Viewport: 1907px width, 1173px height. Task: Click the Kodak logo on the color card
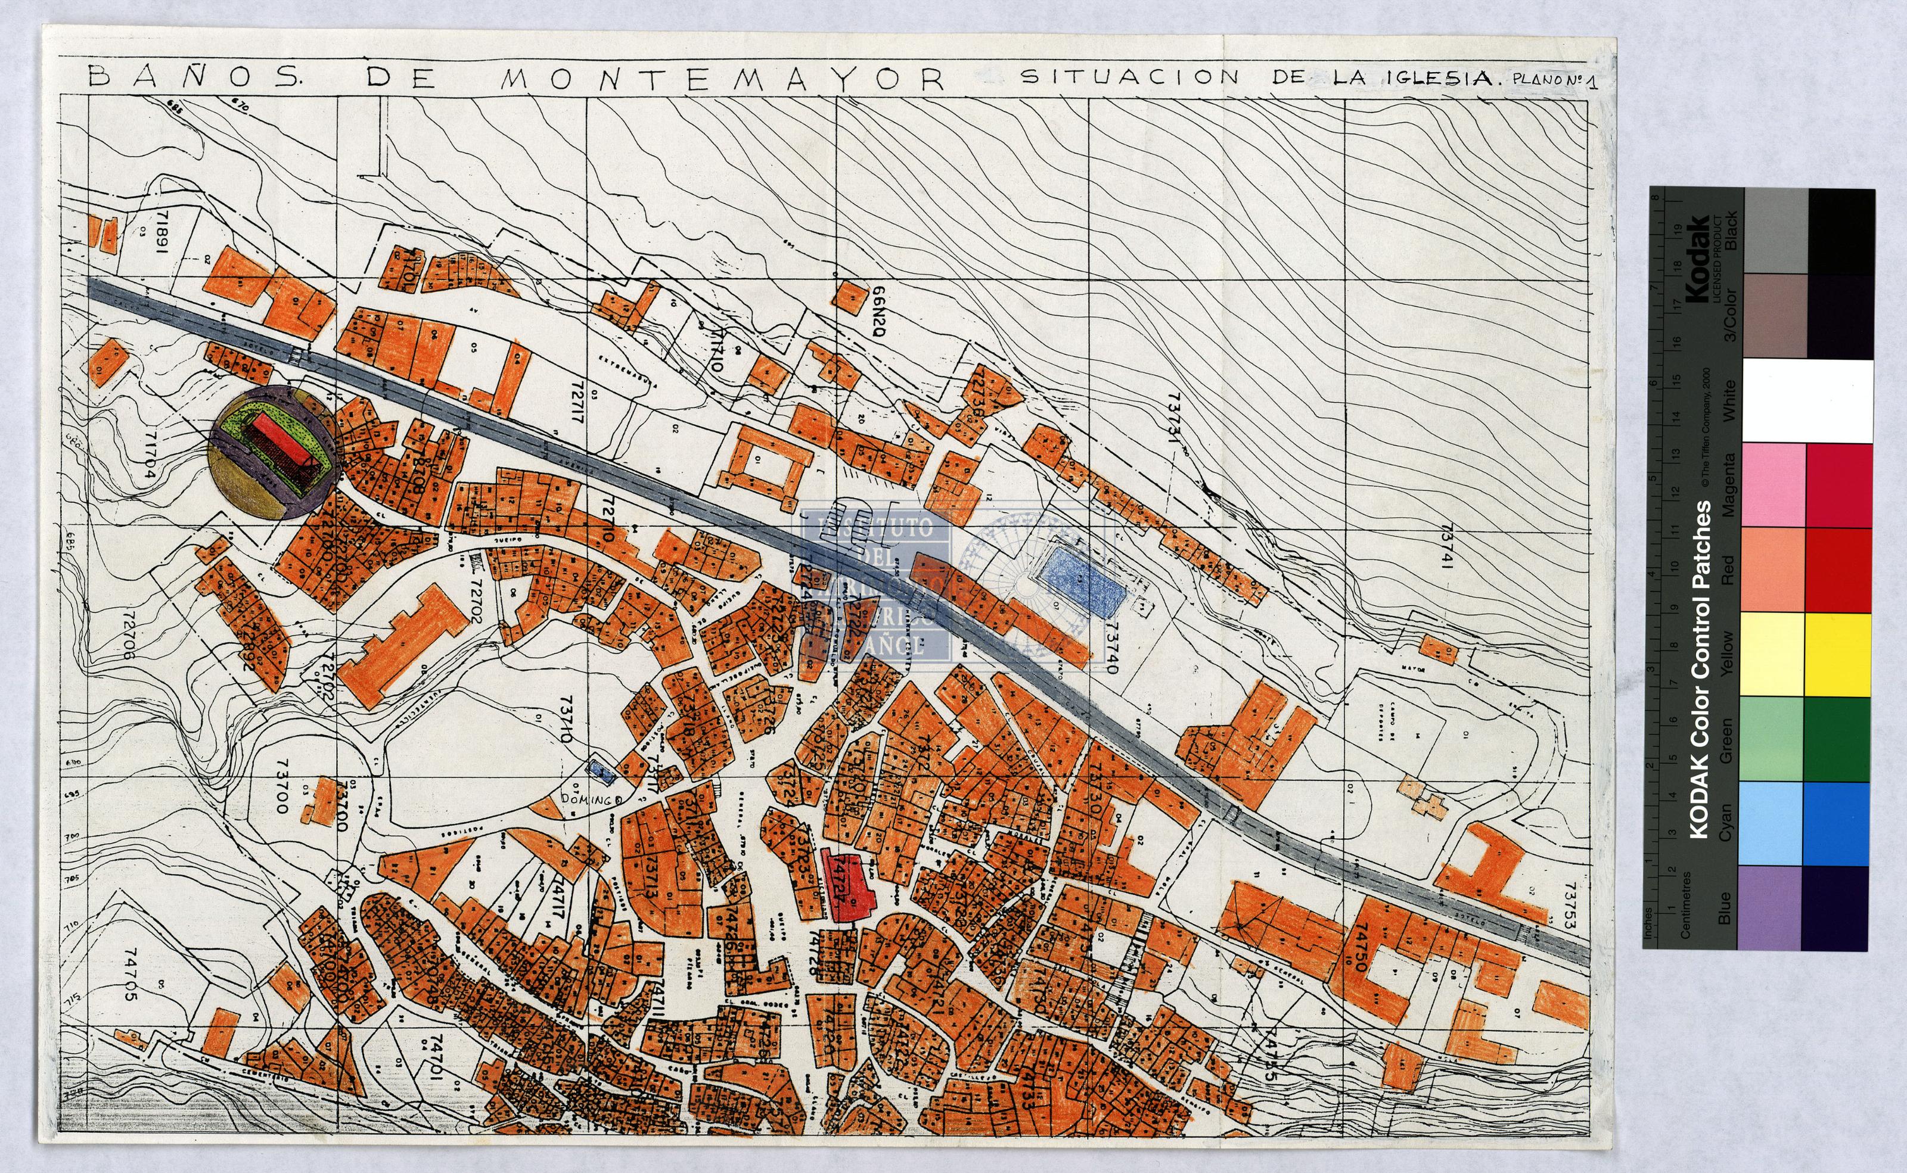pyautogui.click(x=1697, y=257)
